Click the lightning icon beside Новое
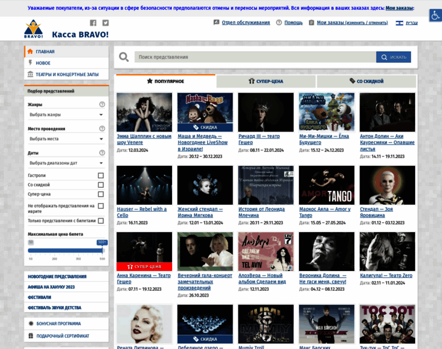442x349 pixels. pos(30,63)
